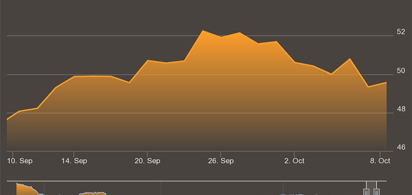
Task: Click the small spike just before 8. Oct
Action: 350,58
